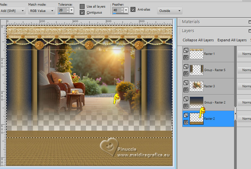Click the layers panel splitter arrow handle
The width and height of the screenshot is (251, 169).
[235, 114]
